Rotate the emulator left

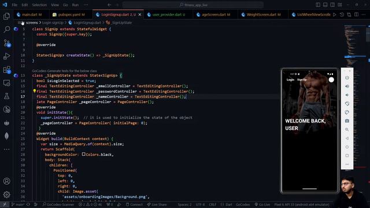(x=347, y=103)
